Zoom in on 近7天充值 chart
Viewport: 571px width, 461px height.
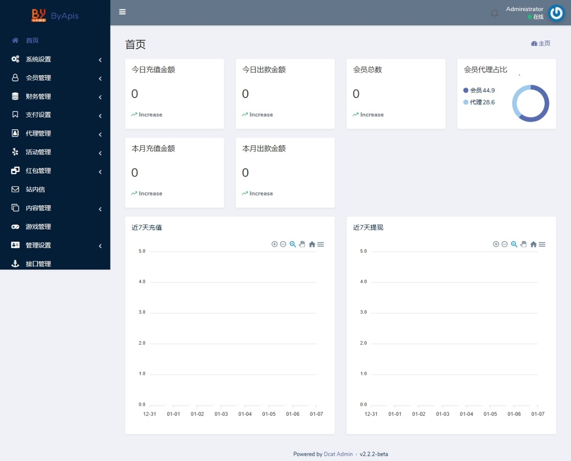(x=274, y=244)
